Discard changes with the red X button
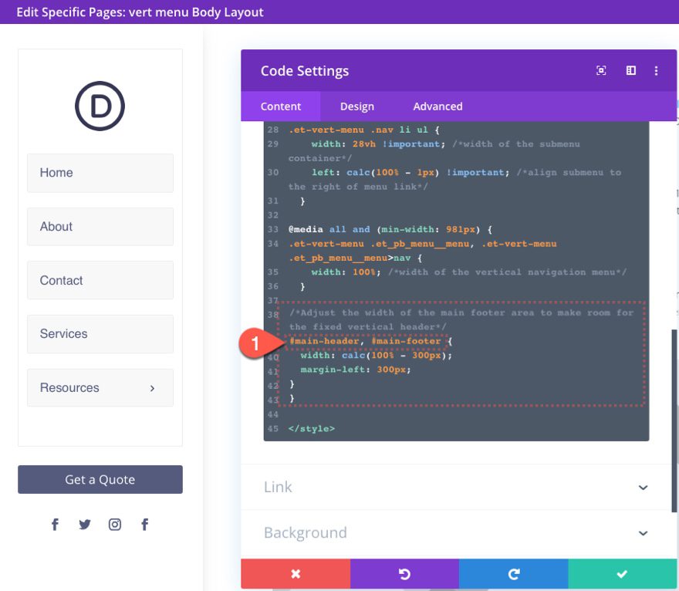Image resolution: width=679 pixels, height=591 pixels. [296, 572]
